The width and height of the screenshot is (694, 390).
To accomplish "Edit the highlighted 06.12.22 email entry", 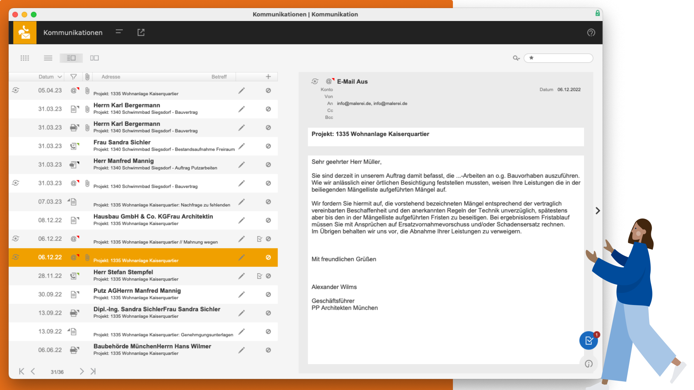I will 241,258.
